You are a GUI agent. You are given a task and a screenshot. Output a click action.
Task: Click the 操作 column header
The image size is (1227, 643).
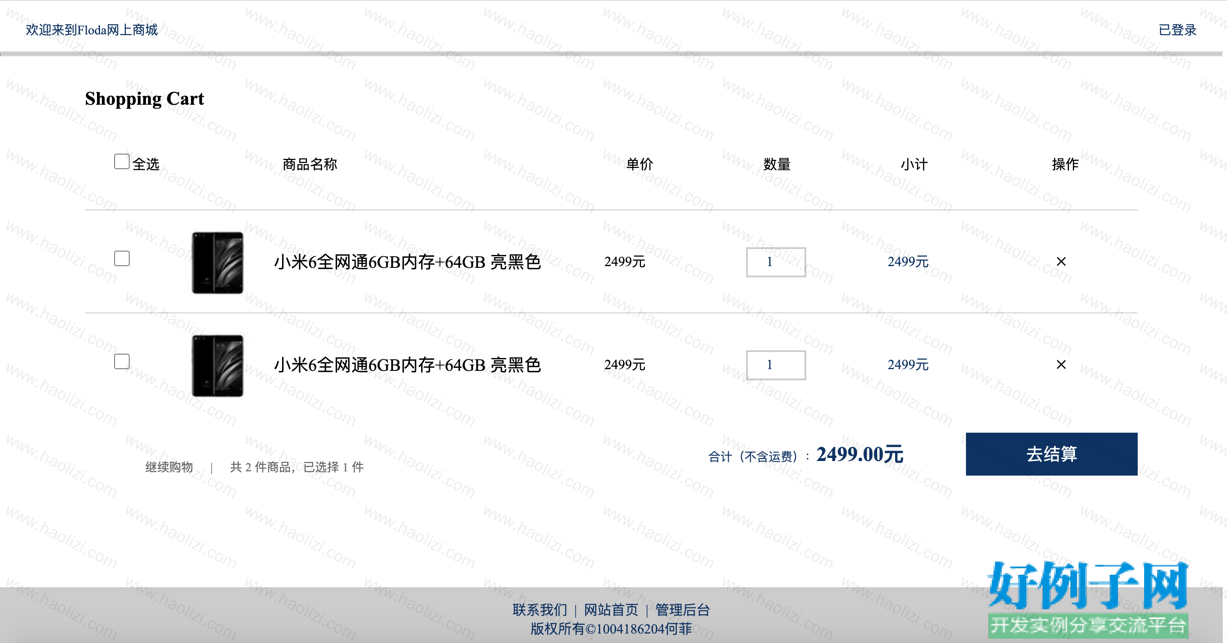[x=1065, y=164]
